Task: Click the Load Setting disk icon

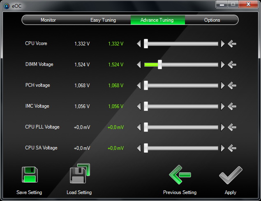Action: pyautogui.click(x=80, y=174)
